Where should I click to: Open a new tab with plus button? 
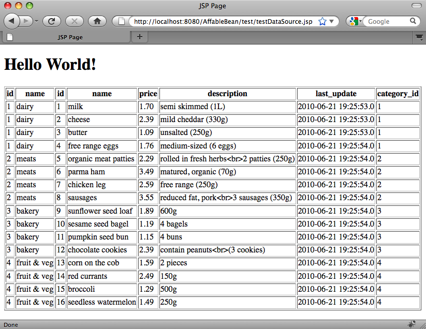(x=139, y=37)
